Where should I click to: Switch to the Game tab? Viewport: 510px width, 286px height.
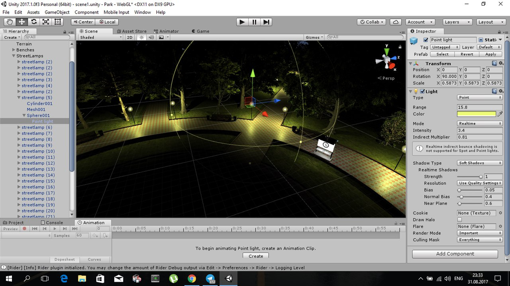click(200, 31)
